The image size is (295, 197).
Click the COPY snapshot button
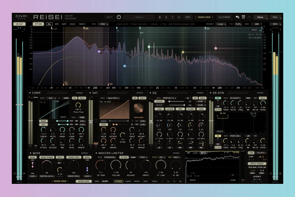pos(187,17)
